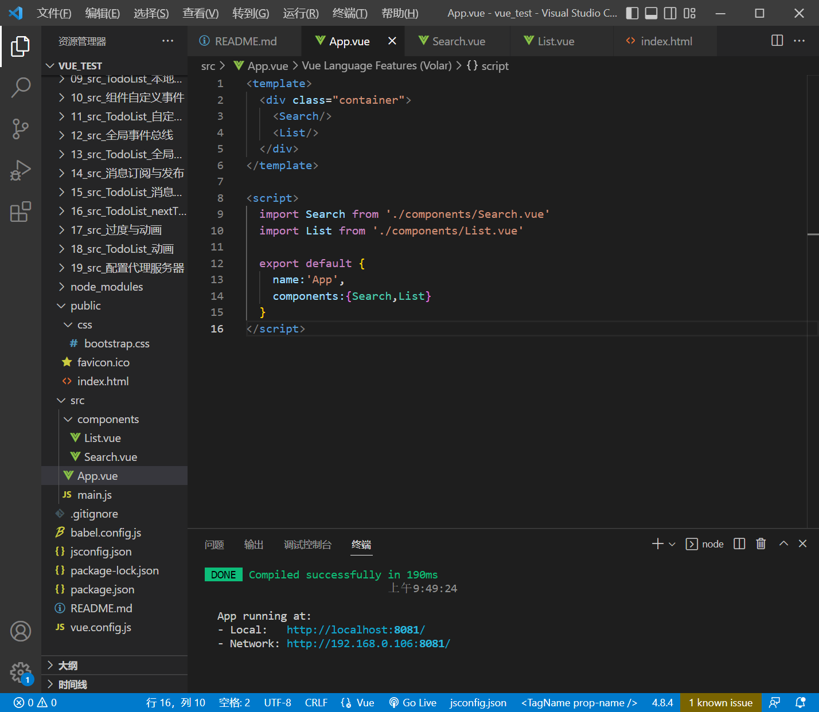Screen dimensions: 819x712
Task: Change UTF-8 file encoding
Action: point(278,702)
